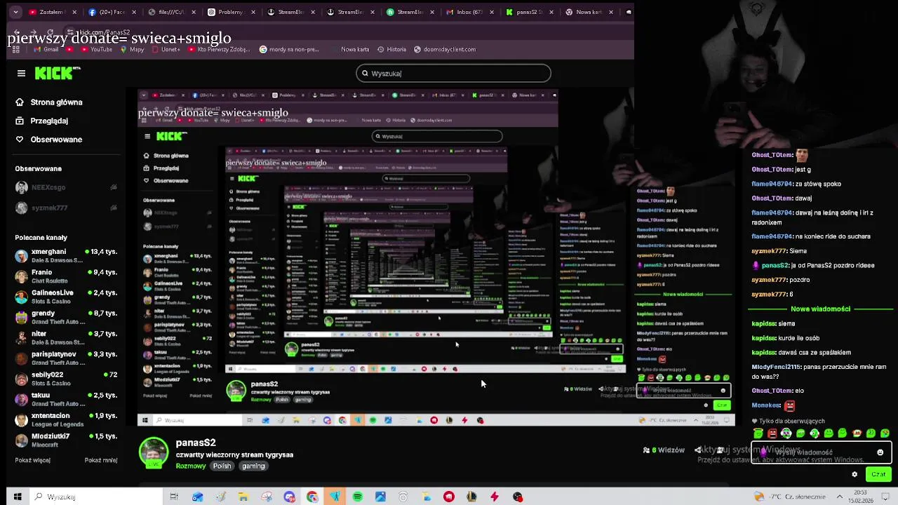This screenshot has height=505, width=898.
Task: Open recommended channel GalineosLive
Action: [x=66, y=296]
